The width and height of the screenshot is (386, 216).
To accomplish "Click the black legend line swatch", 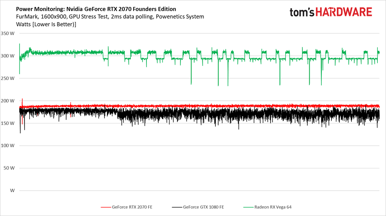I will tap(177, 207).
